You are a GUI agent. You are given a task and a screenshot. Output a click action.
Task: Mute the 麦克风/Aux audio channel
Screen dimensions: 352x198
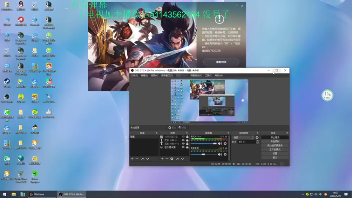[x=220, y=143]
